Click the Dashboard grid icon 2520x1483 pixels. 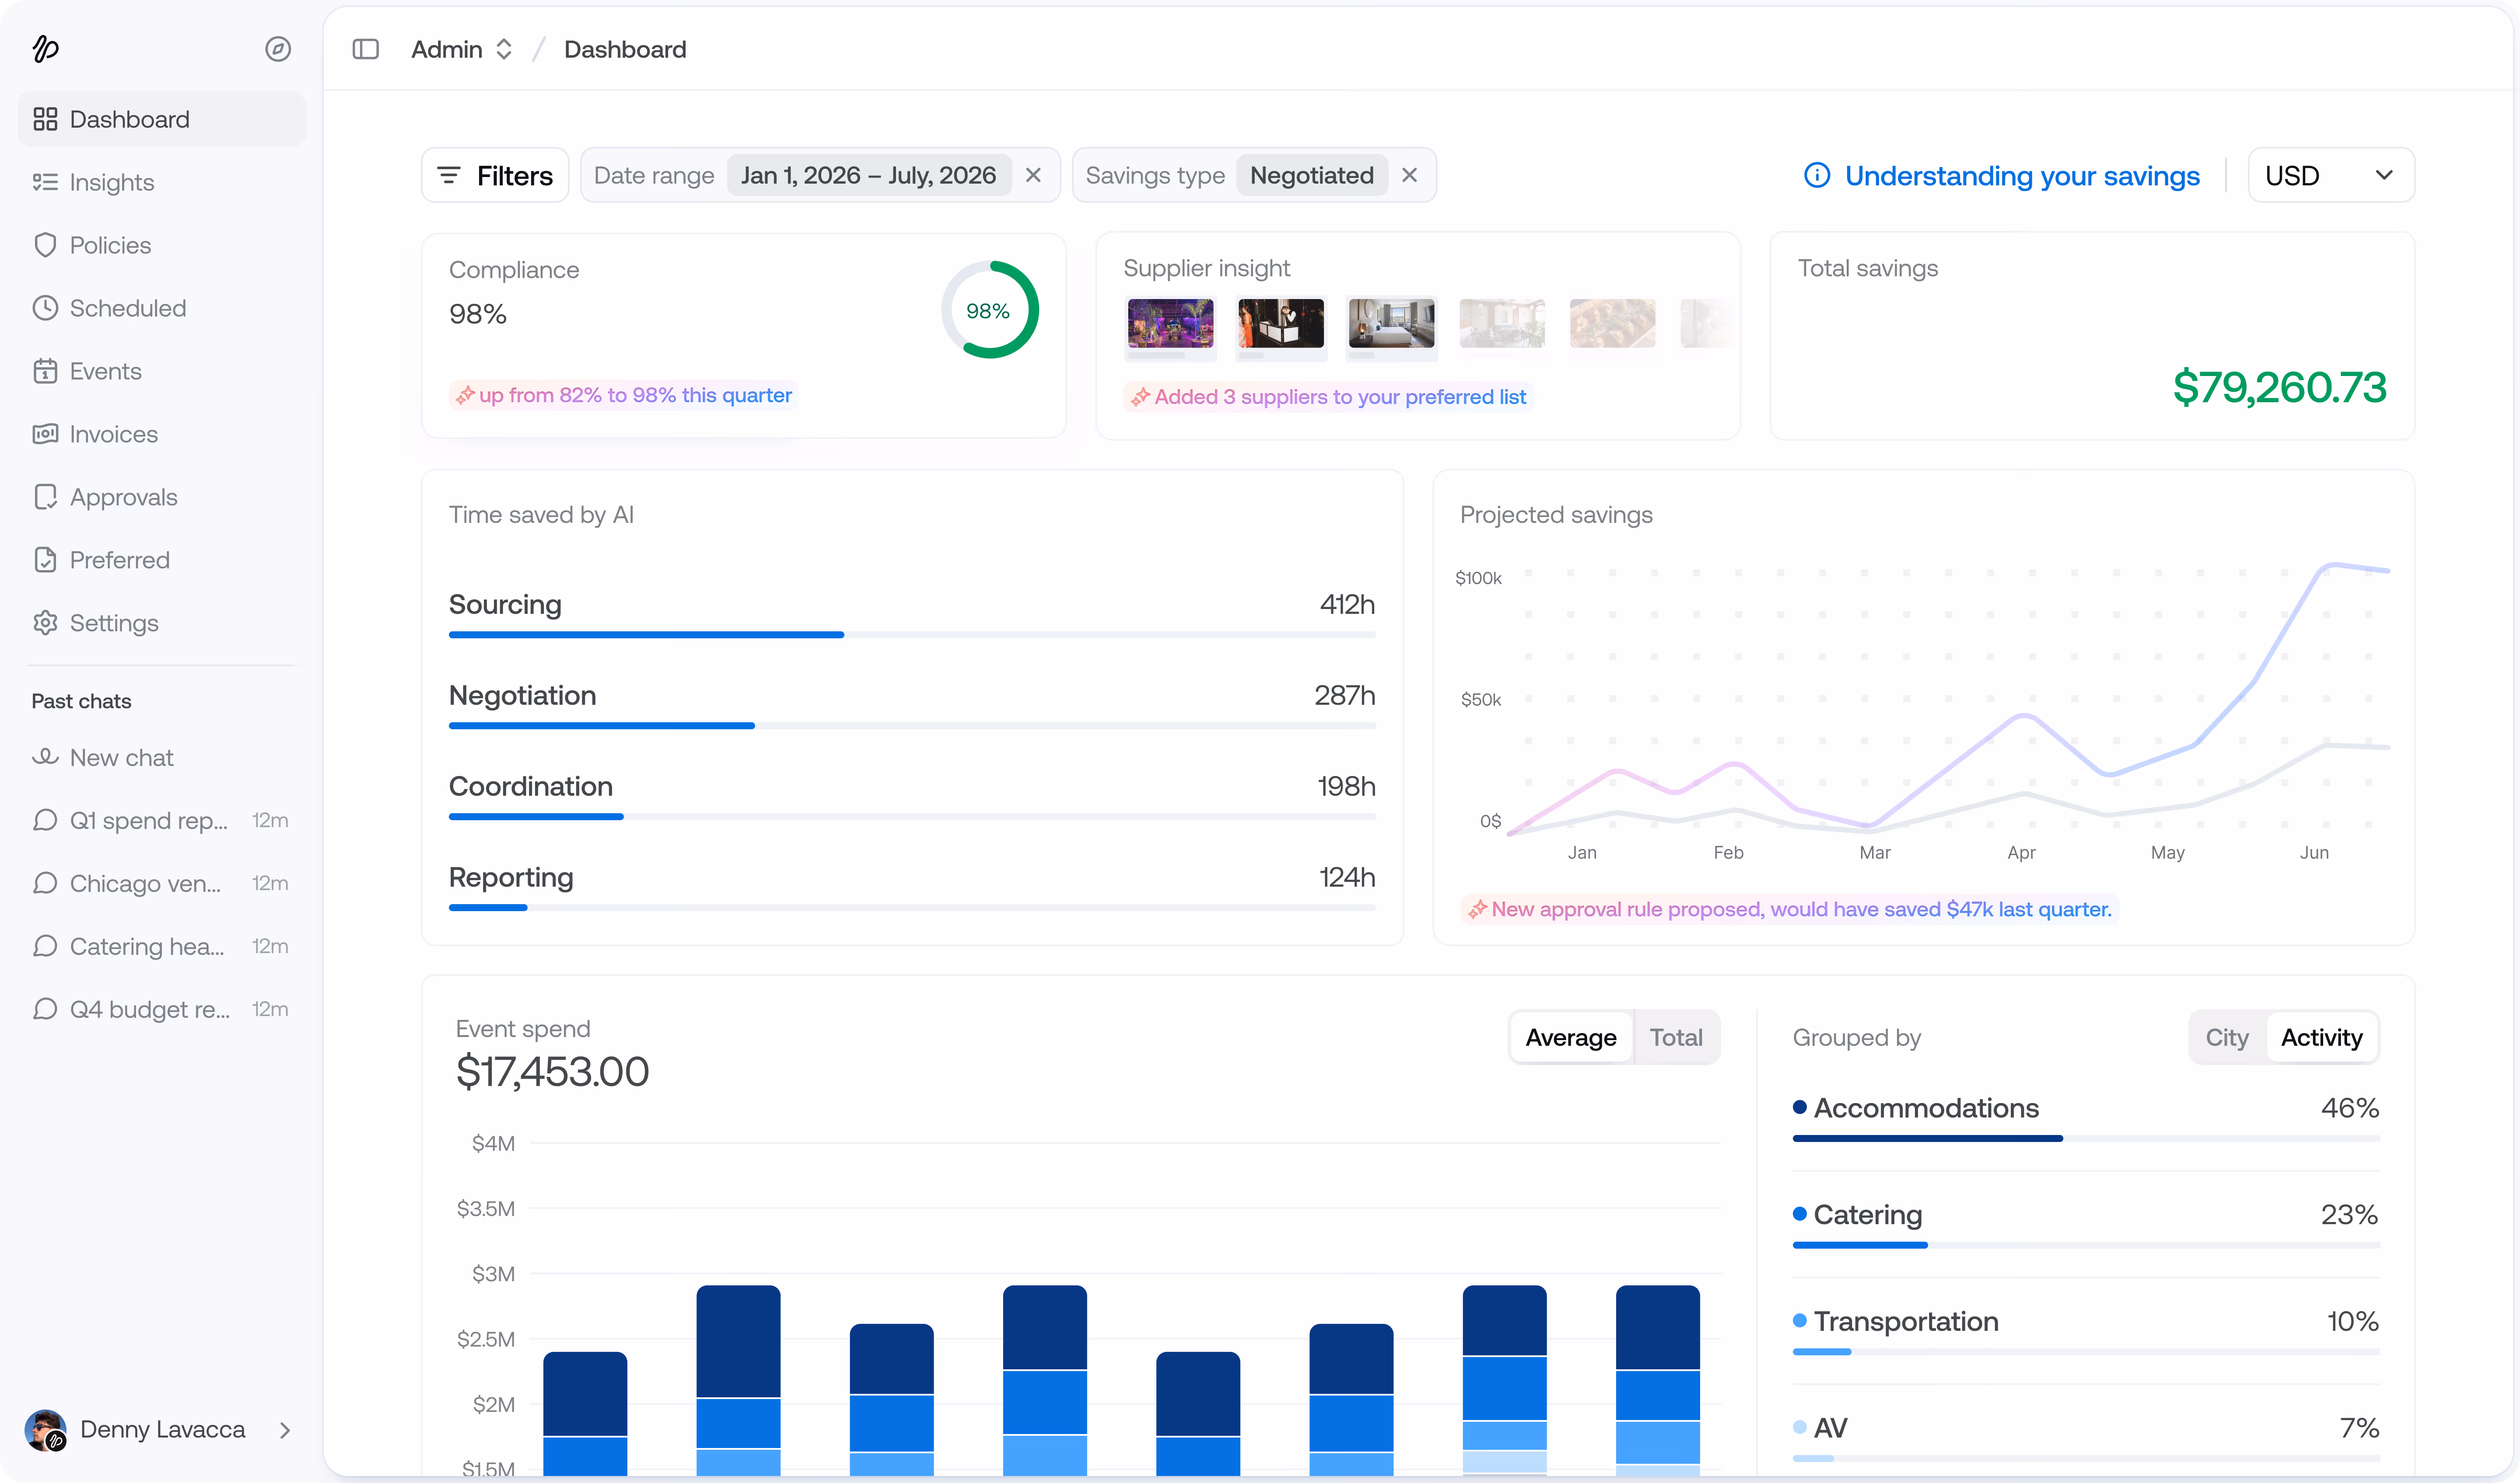45,119
